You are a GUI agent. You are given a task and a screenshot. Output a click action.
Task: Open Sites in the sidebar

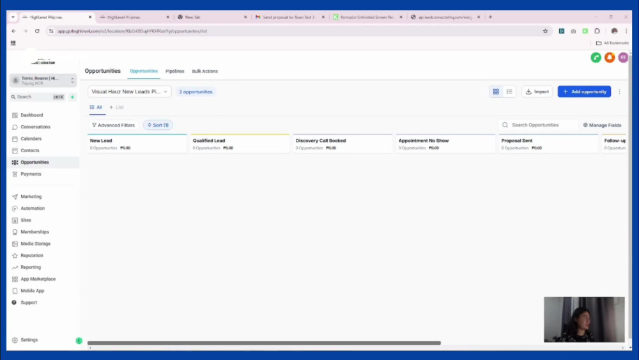pyautogui.click(x=26, y=220)
